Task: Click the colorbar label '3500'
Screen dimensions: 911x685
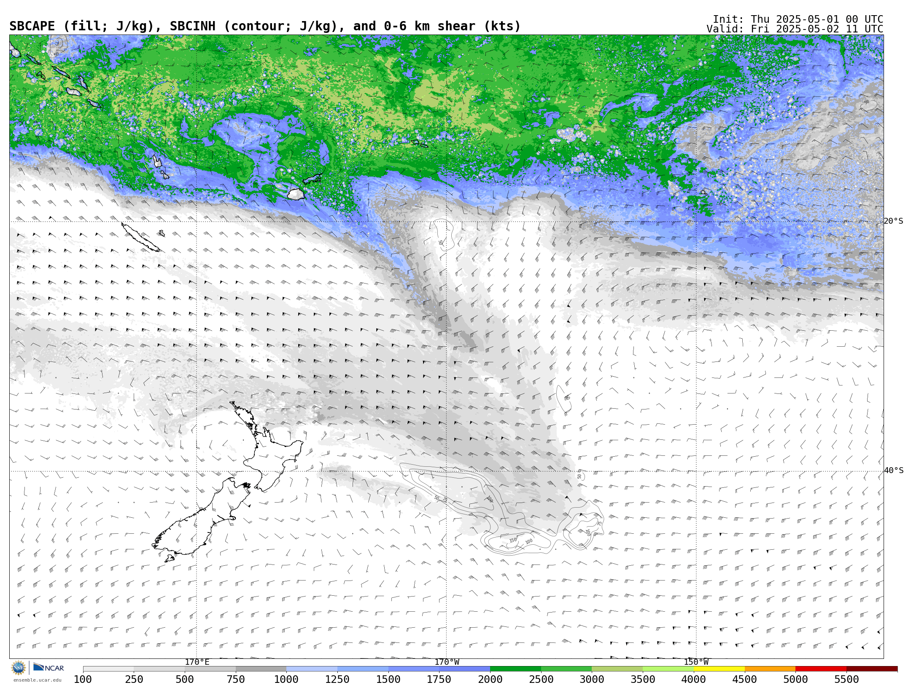Action: point(643,680)
